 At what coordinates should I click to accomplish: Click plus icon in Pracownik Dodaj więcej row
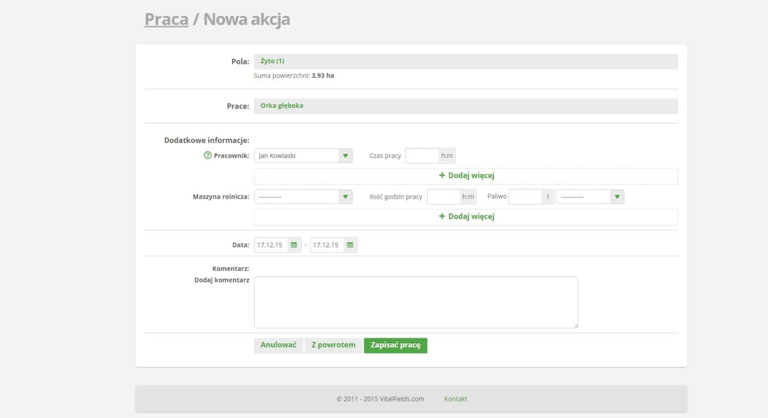coord(442,175)
